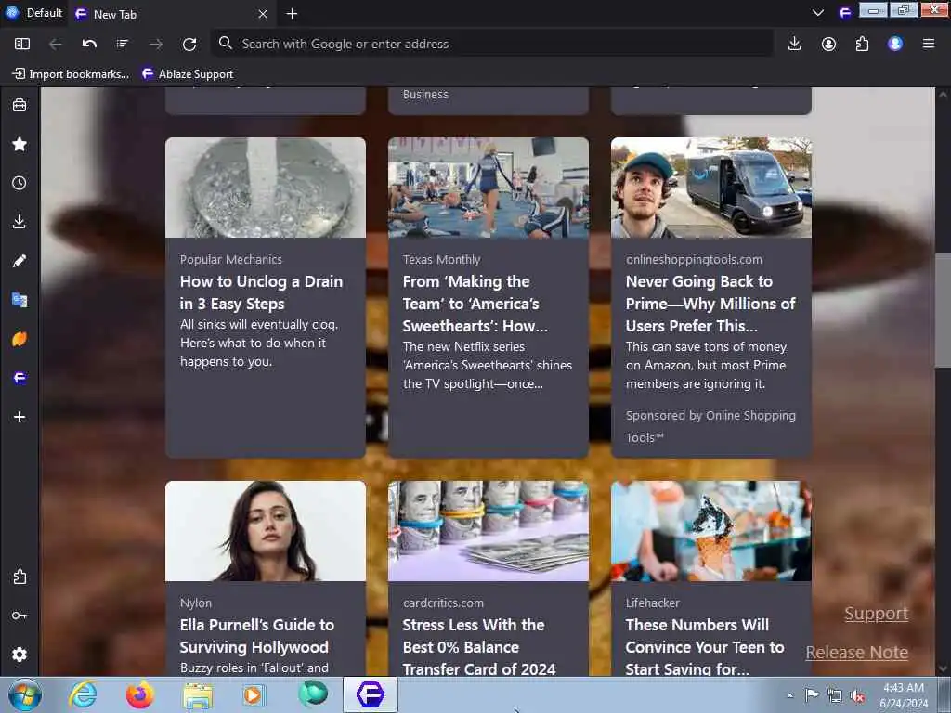The height and width of the screenshot is (713, 951).
Task: Open the media player taskbar icon
Action: point(254,694)
